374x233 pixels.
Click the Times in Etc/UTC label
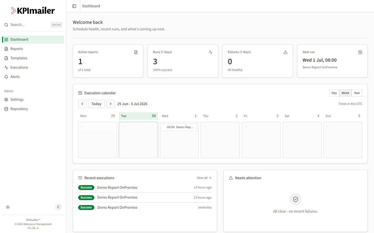click(350, 104)
